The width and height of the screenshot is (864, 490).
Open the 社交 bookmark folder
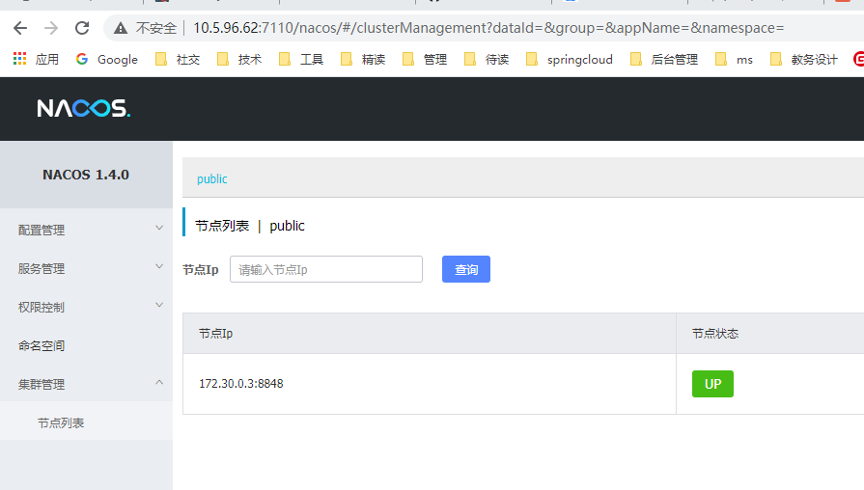click(x=178, y=60)
